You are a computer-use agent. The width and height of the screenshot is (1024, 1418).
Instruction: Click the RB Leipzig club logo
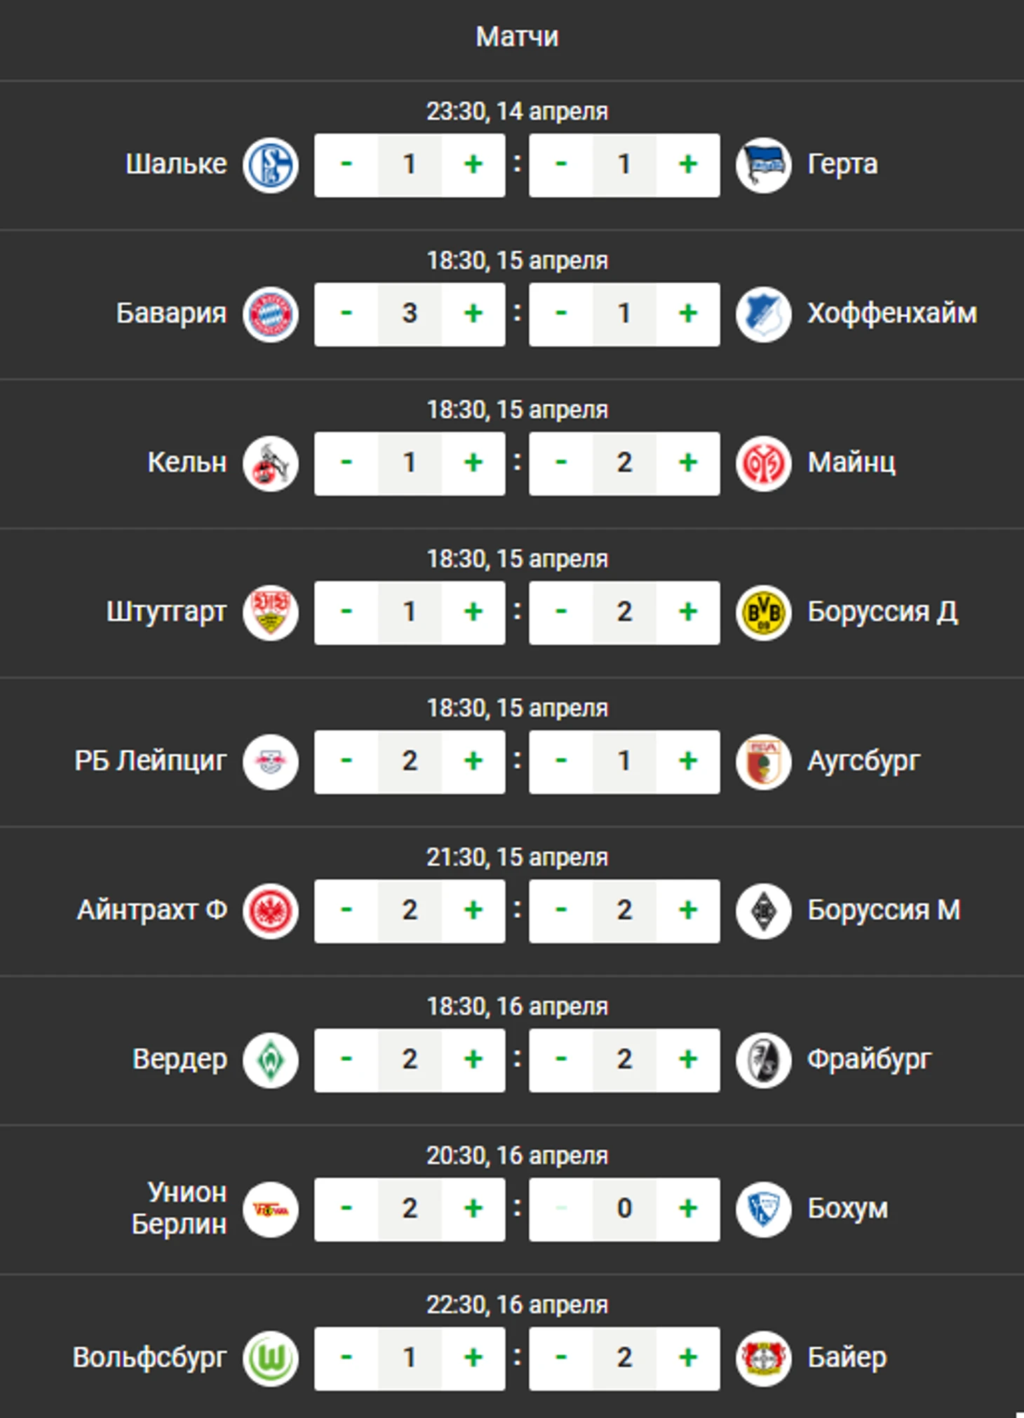tap(271, 762)
